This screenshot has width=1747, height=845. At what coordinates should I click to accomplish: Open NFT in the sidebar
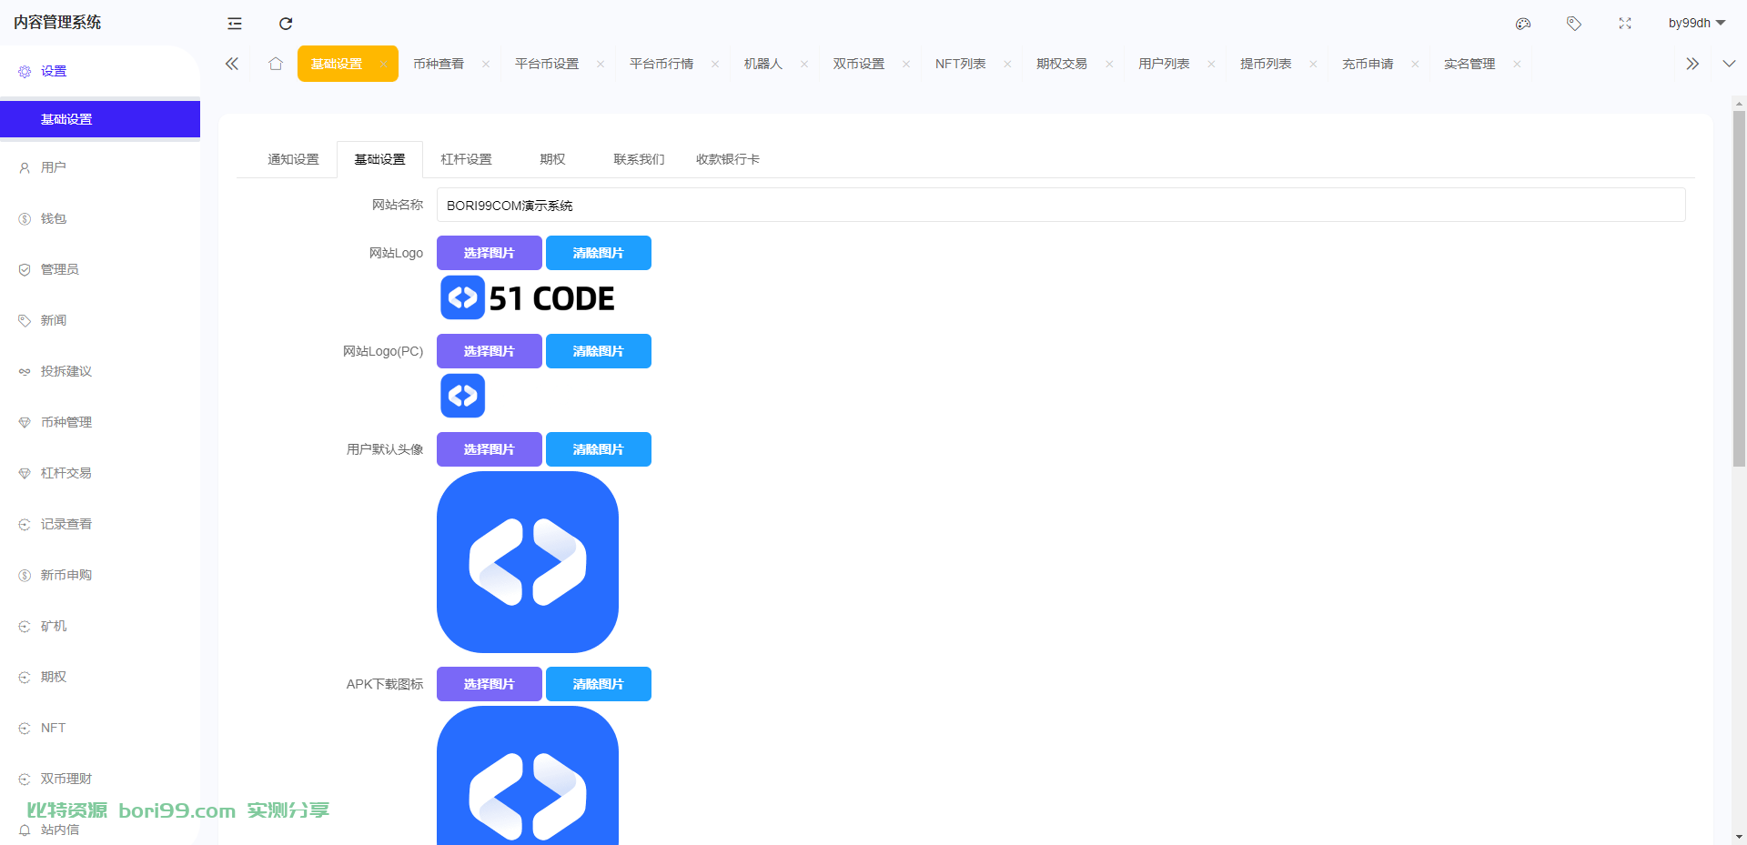pos(100,728)
